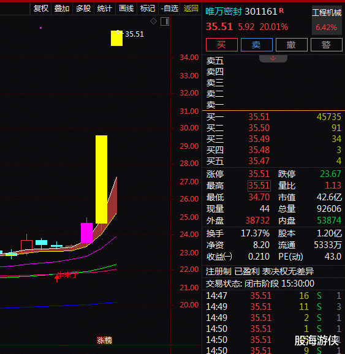Click the 撤 cancel order button

pos(292,45)
